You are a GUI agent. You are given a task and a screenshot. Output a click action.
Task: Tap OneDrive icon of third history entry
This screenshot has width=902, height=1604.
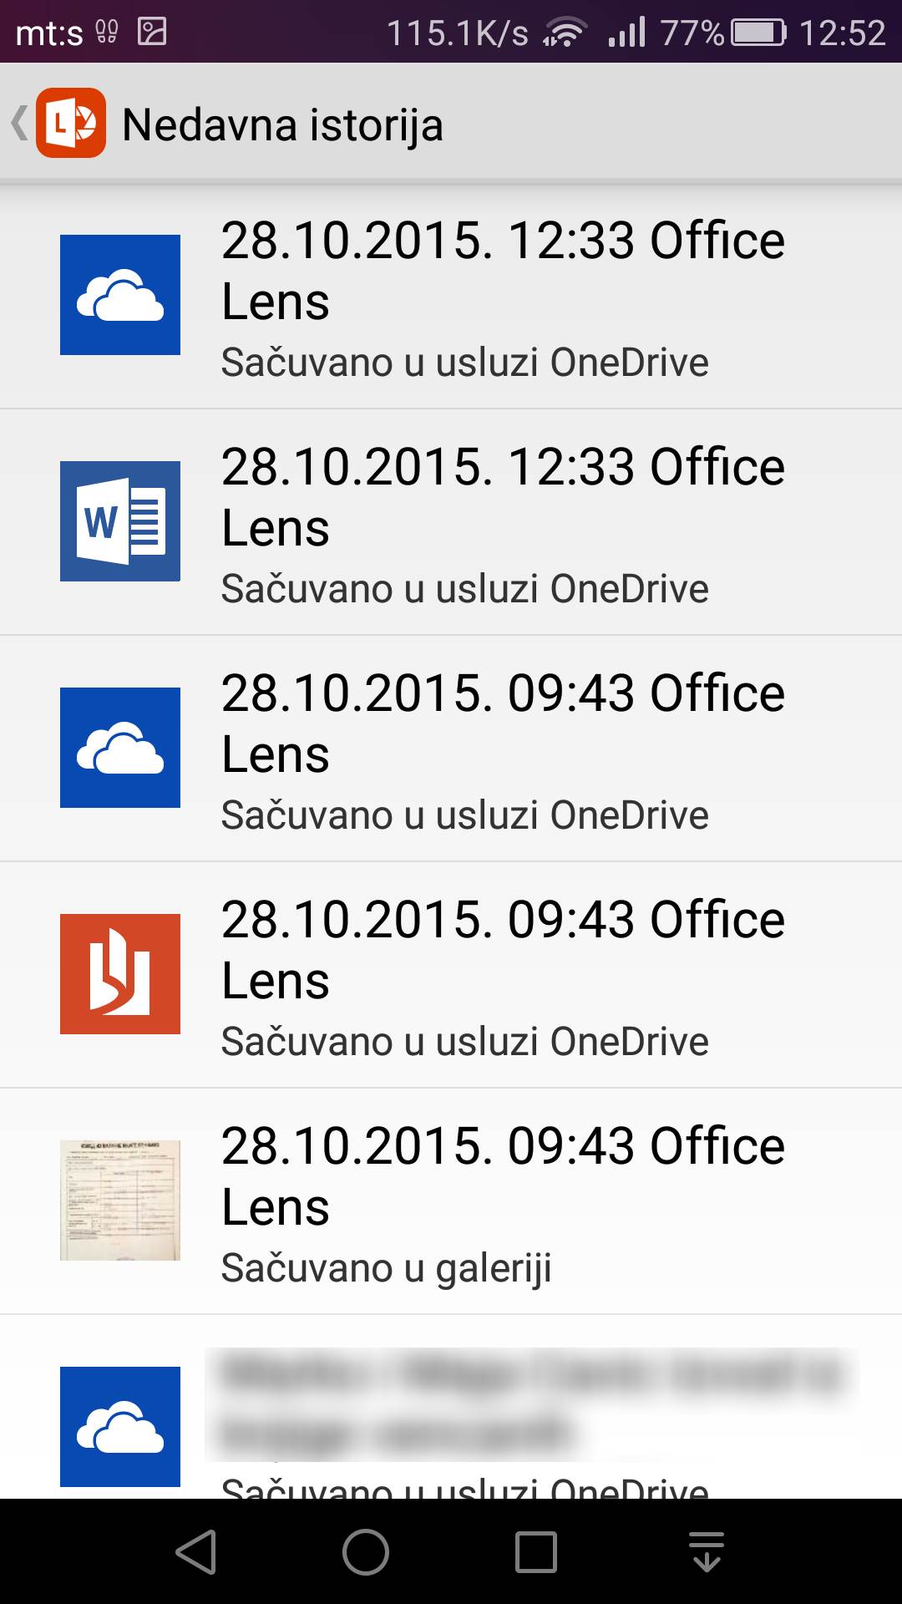click(120, 748)
